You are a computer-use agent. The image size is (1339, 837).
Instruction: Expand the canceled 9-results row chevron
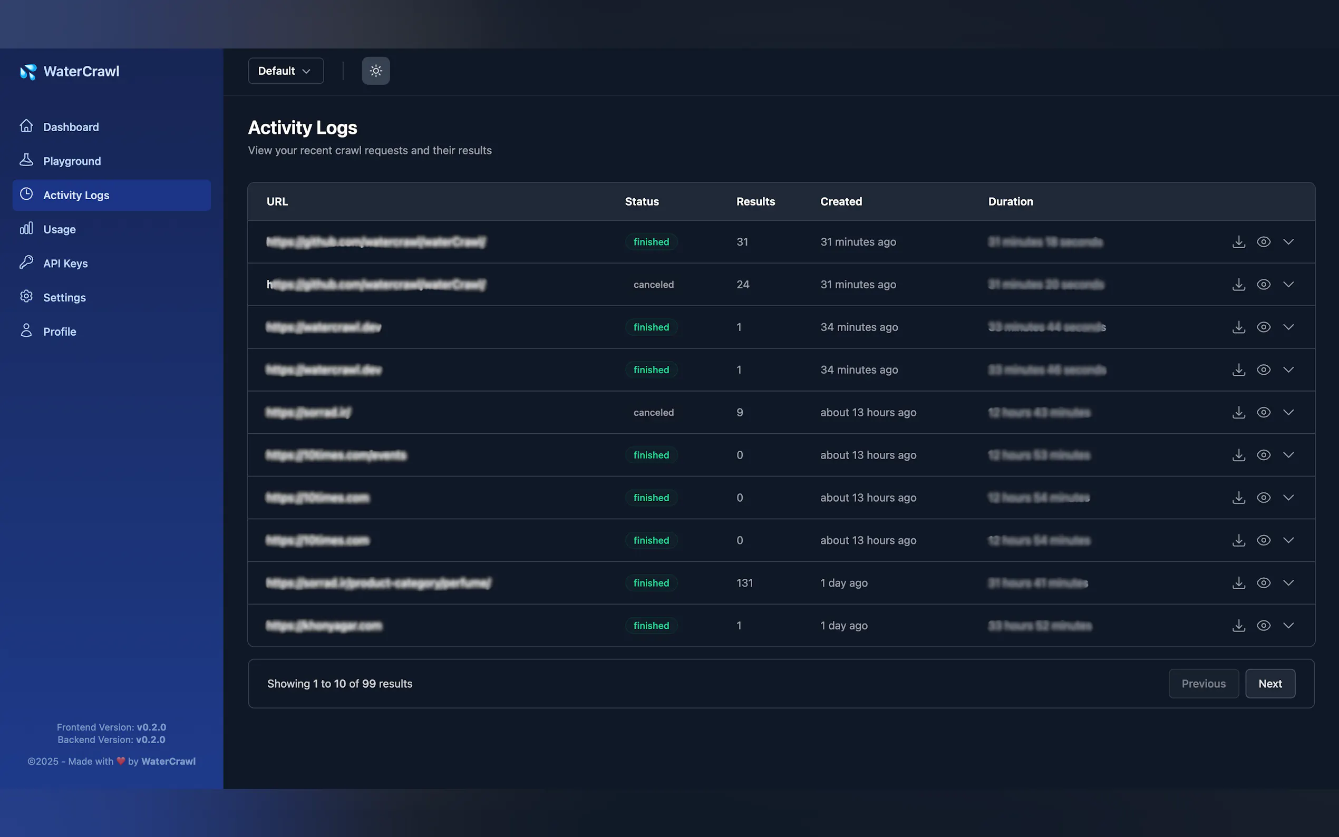click(x=1288, y=412)
